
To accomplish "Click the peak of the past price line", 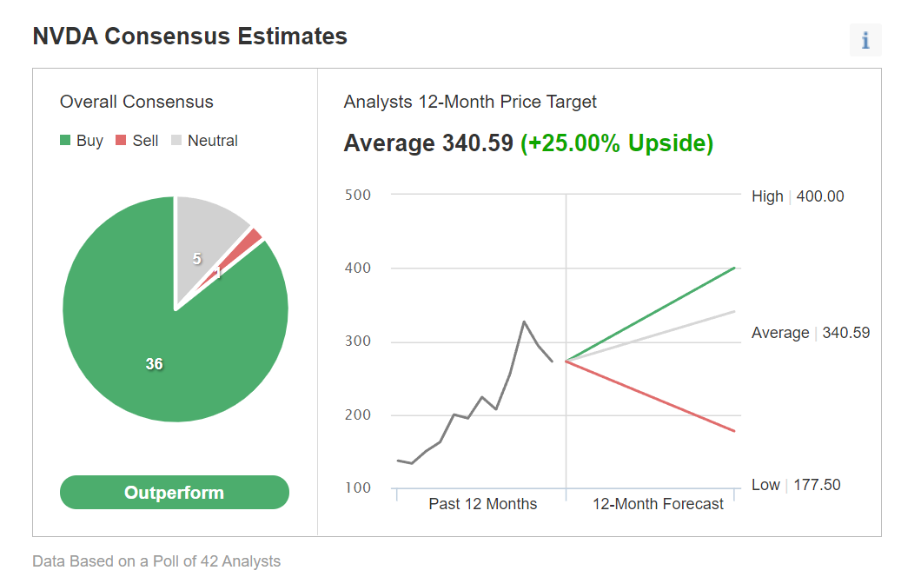I will click(524, 322).
